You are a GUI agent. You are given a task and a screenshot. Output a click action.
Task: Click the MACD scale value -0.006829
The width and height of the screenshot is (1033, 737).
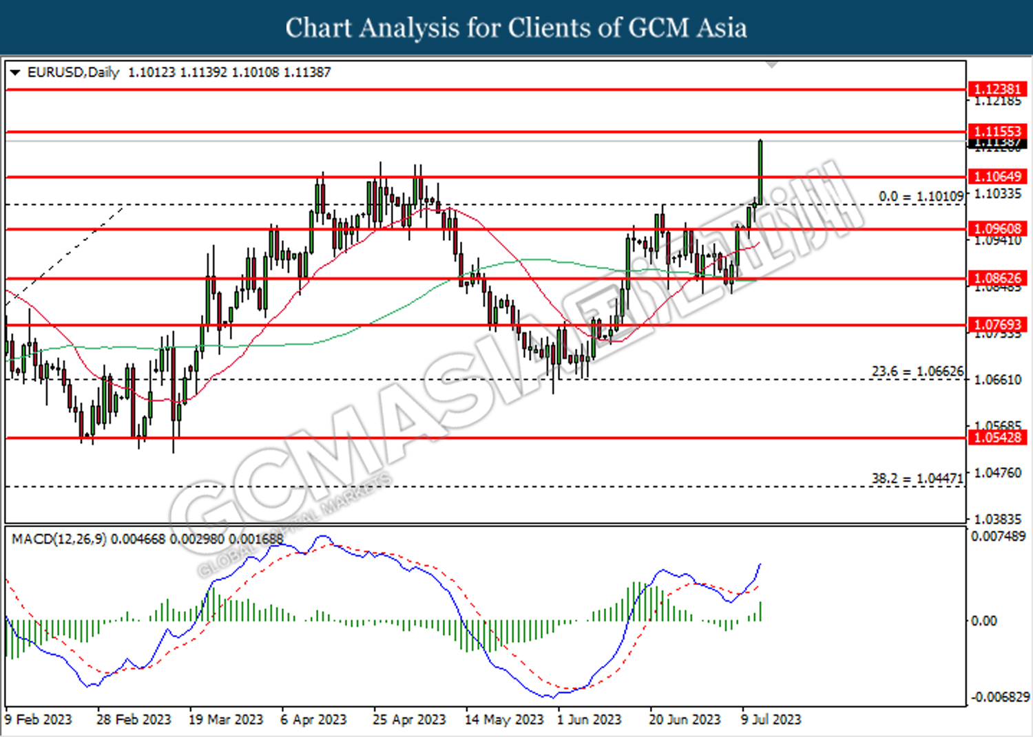coord(1000,697)
